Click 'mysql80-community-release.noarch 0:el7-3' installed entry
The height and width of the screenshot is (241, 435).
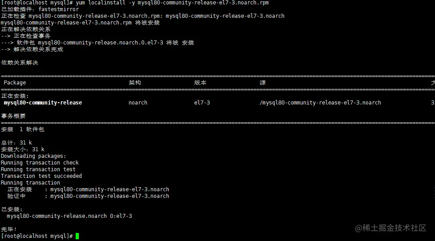pyautogui.click(x=69, y=216)
